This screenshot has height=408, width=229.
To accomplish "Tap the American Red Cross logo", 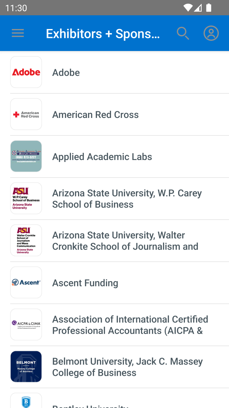I will point(26,114).
